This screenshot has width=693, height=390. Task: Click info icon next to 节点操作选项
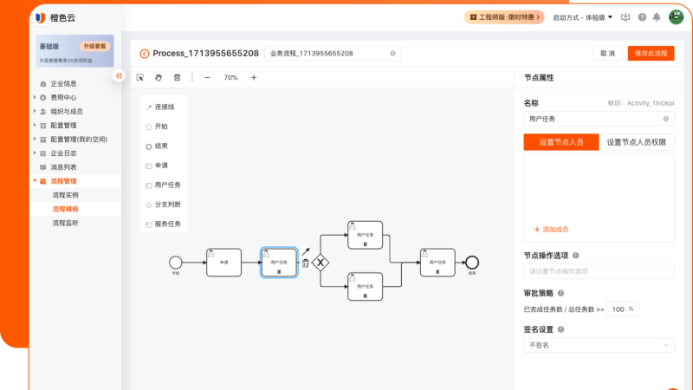click(576, 256)
